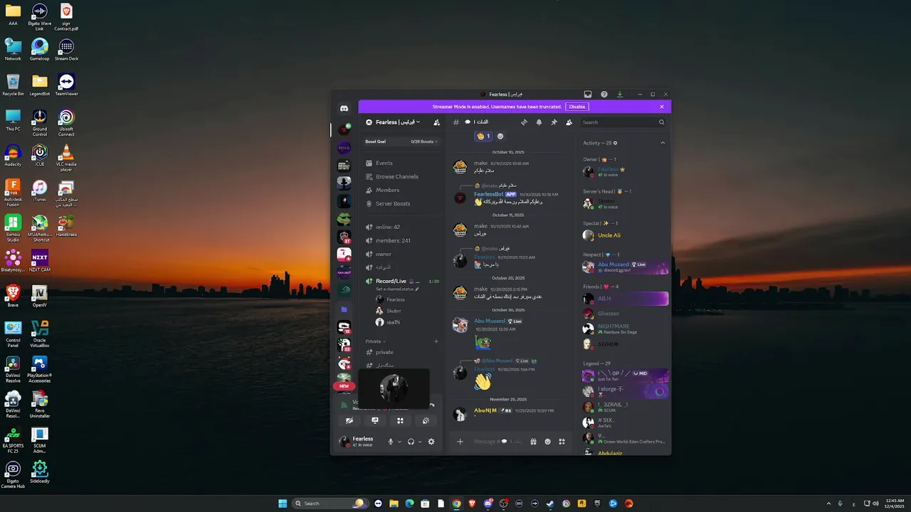
Task: Open Activity settings gear in member list
Action: click(x=616, y=143)
